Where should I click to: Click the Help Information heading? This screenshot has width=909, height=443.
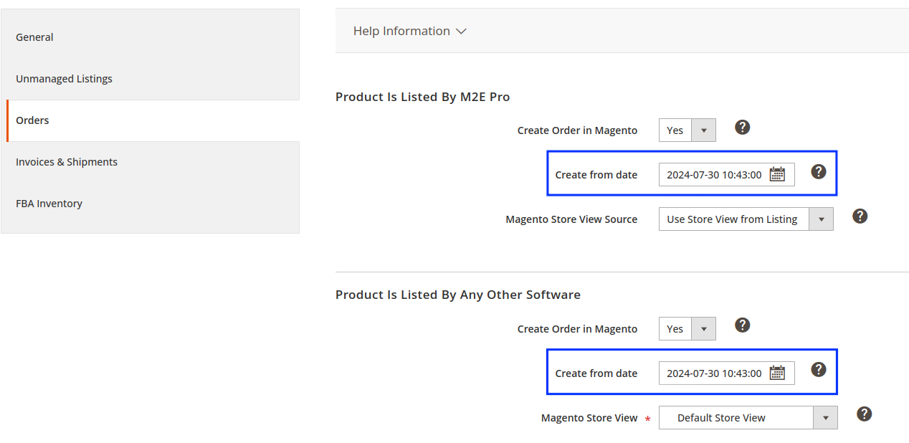(x=401, y=31)
